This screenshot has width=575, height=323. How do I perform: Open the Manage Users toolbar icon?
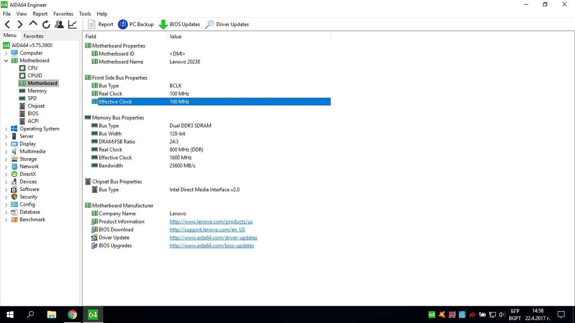[59, 24]
